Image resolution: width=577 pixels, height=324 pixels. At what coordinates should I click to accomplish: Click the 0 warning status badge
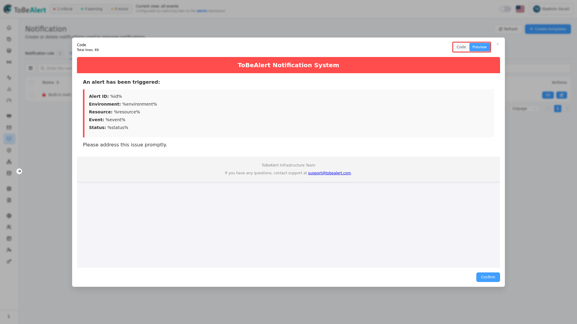tap(92, 9)
